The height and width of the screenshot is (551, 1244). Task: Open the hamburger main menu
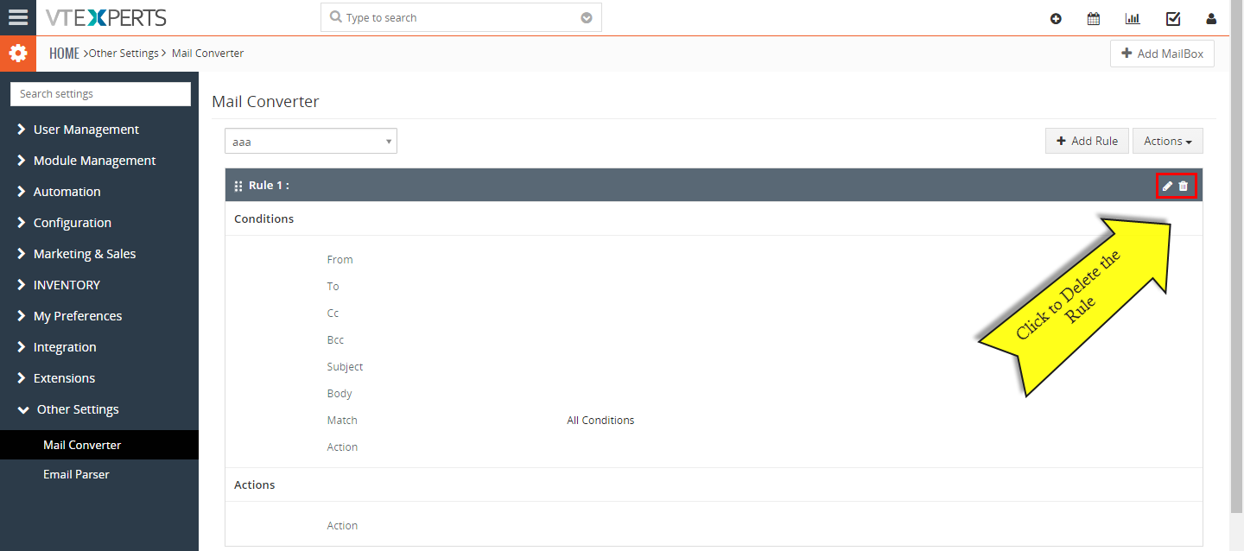17,17
